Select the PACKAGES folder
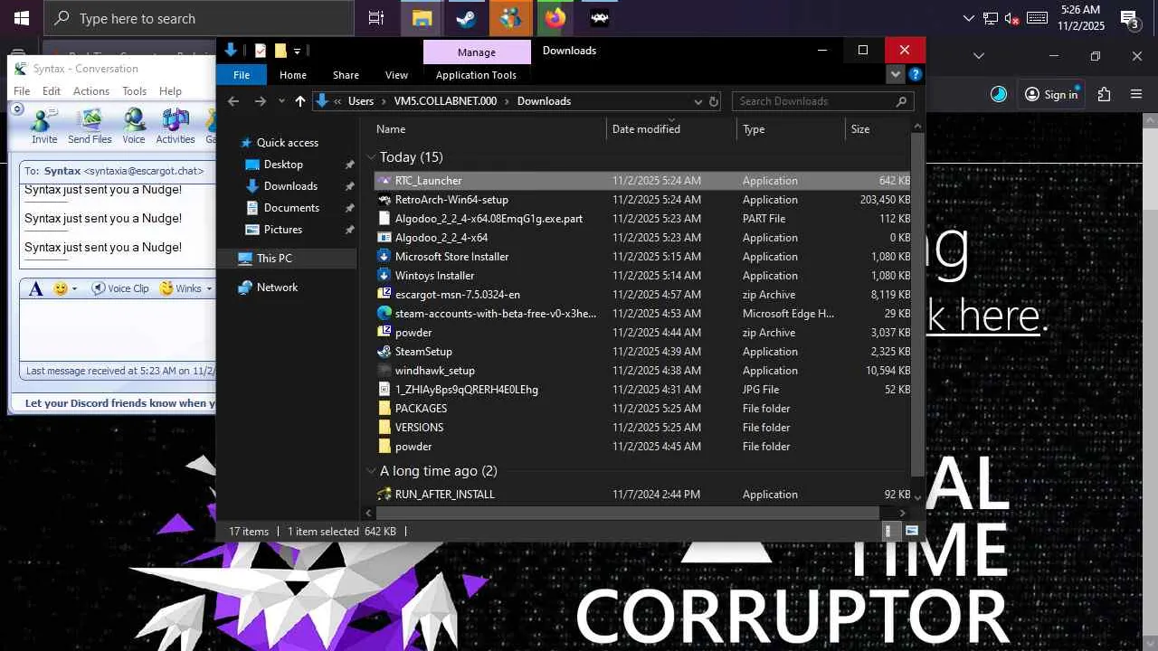The image size is (1158, 651). [643, 409]
